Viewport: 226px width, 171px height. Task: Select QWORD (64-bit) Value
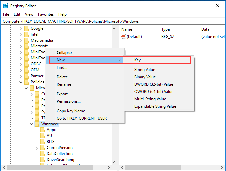pos(158,92)
